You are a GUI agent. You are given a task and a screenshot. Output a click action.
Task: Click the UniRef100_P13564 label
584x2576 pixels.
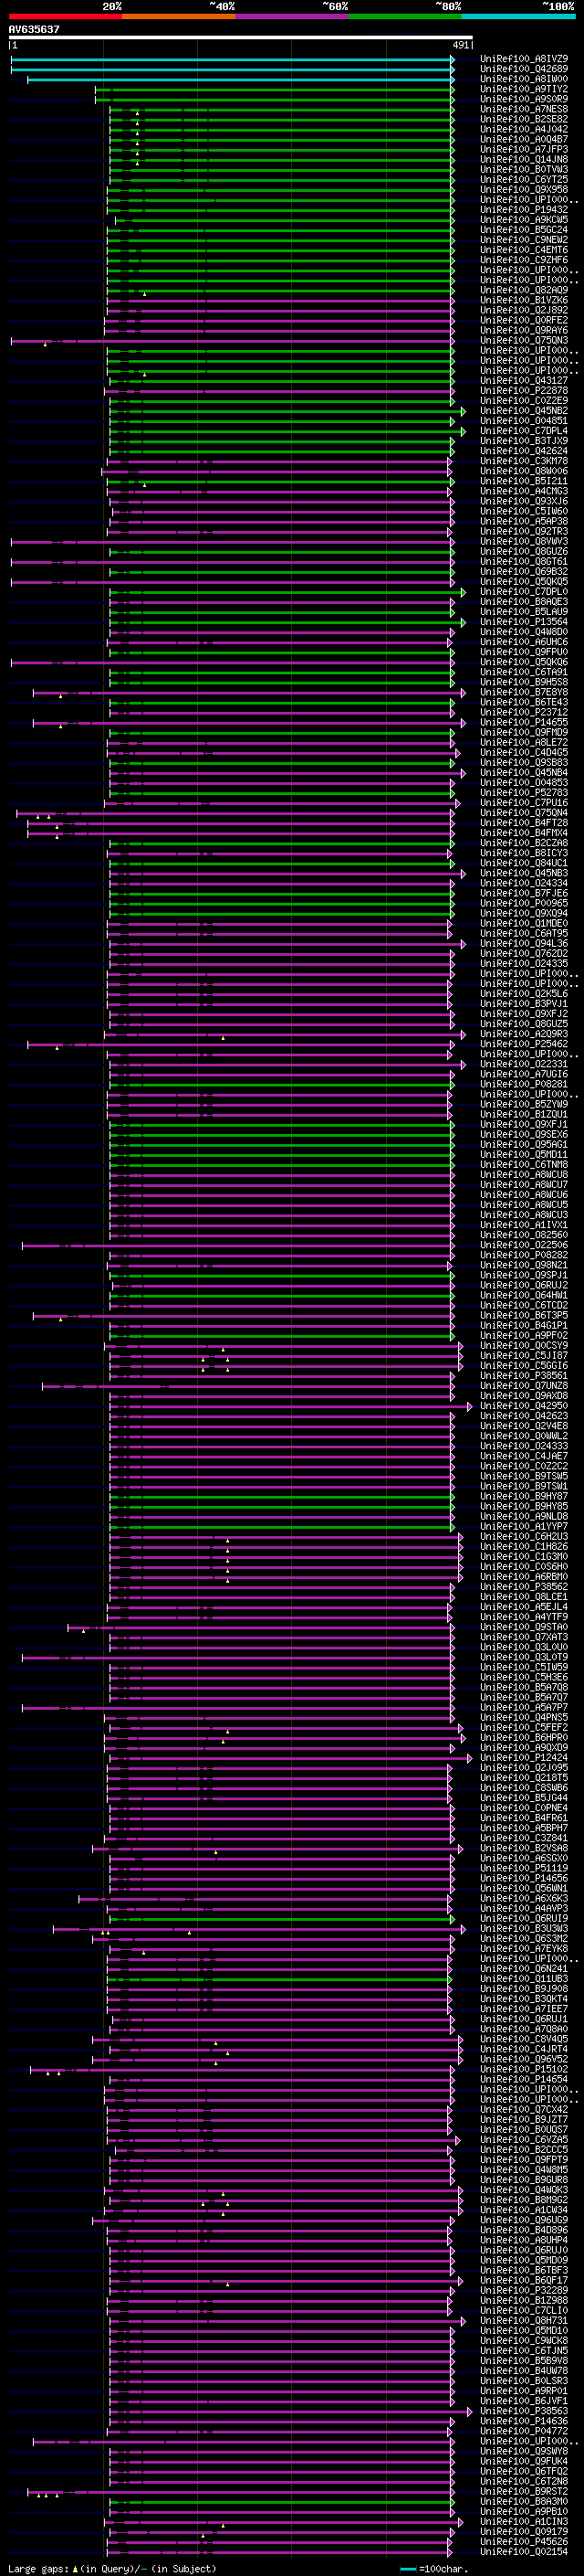click(524, 622)
